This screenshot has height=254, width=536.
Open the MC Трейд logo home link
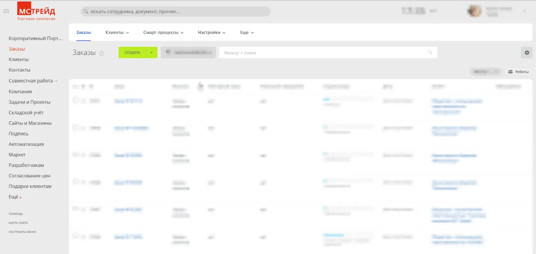tap(36, 11)
